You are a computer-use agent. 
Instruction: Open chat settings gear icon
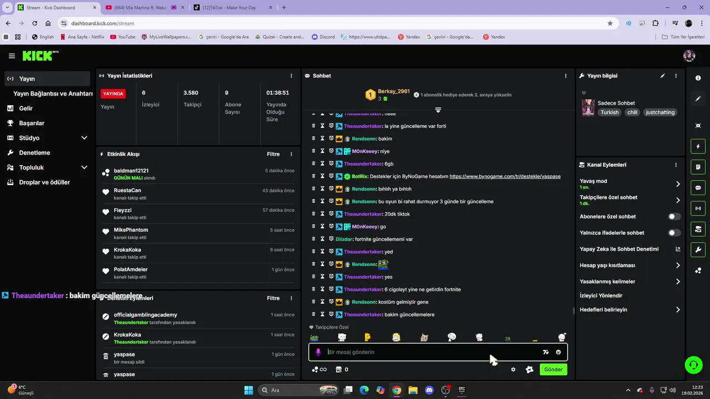point(513,370)
